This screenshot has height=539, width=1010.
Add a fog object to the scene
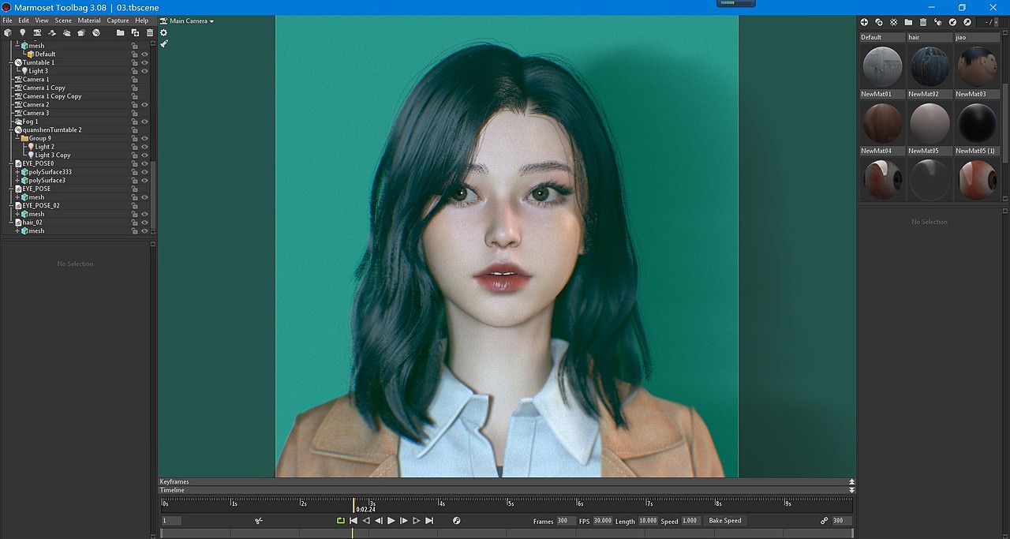click(66, 32)
